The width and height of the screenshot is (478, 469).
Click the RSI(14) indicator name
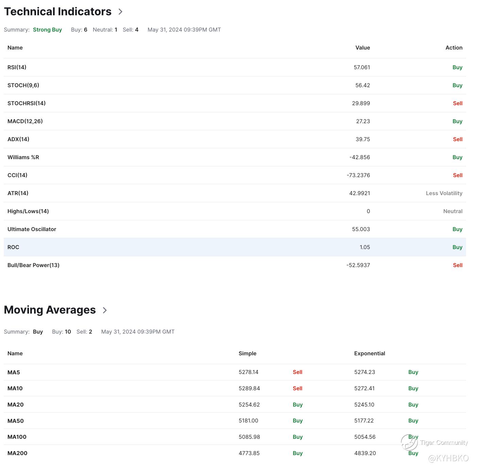tap(17, 67)
